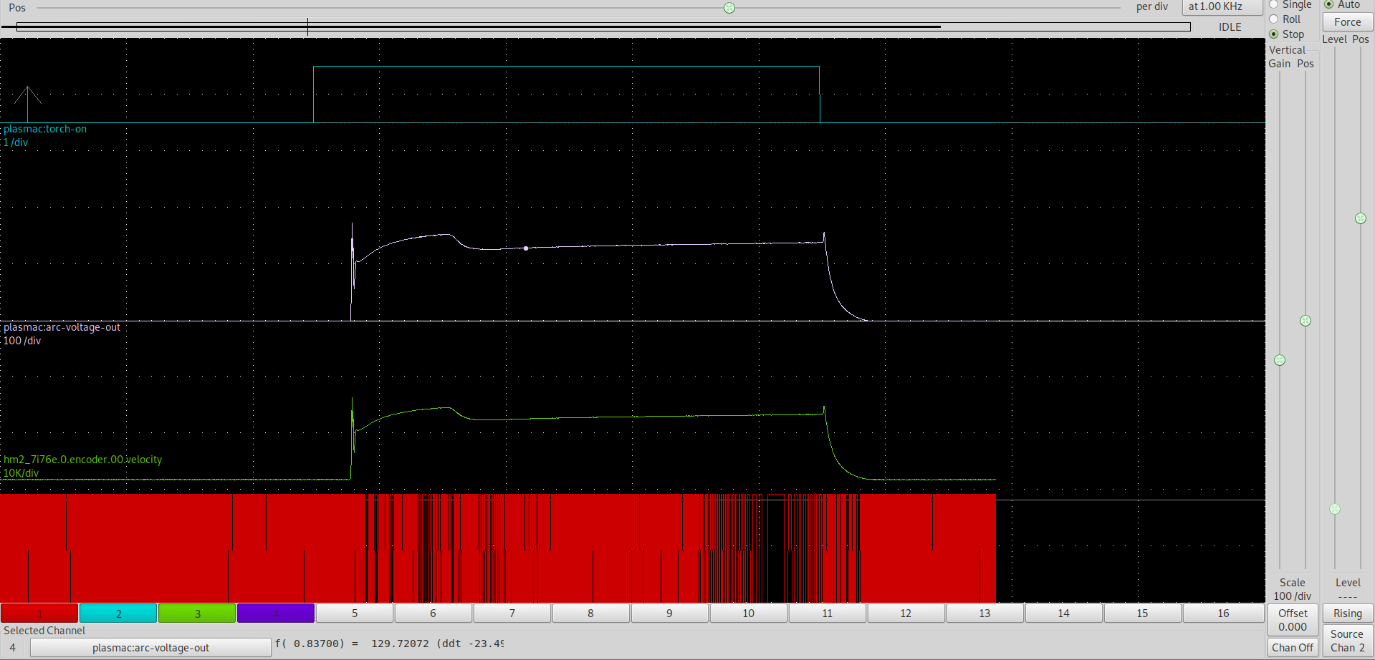
Task: Open the Offset 0.000 button
Action: pos(1293,620)
